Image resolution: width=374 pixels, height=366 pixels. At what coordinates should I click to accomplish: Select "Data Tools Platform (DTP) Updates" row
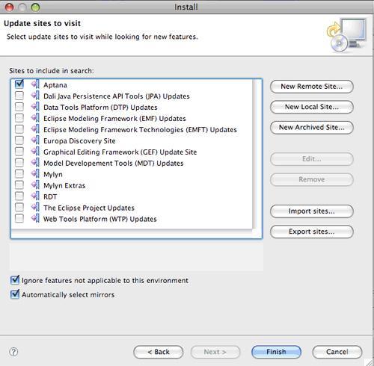coord(100,108)
